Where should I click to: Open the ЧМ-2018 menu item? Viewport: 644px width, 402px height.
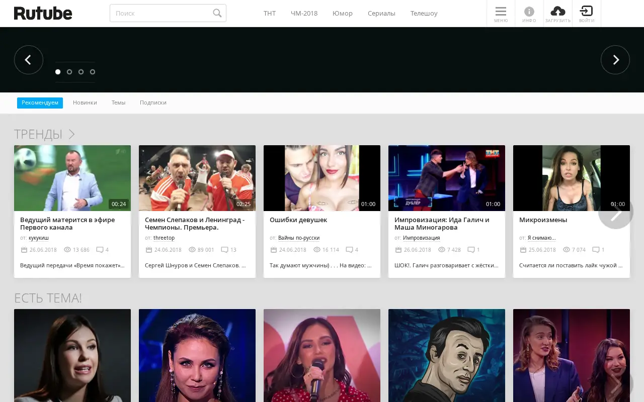(304, 14)
